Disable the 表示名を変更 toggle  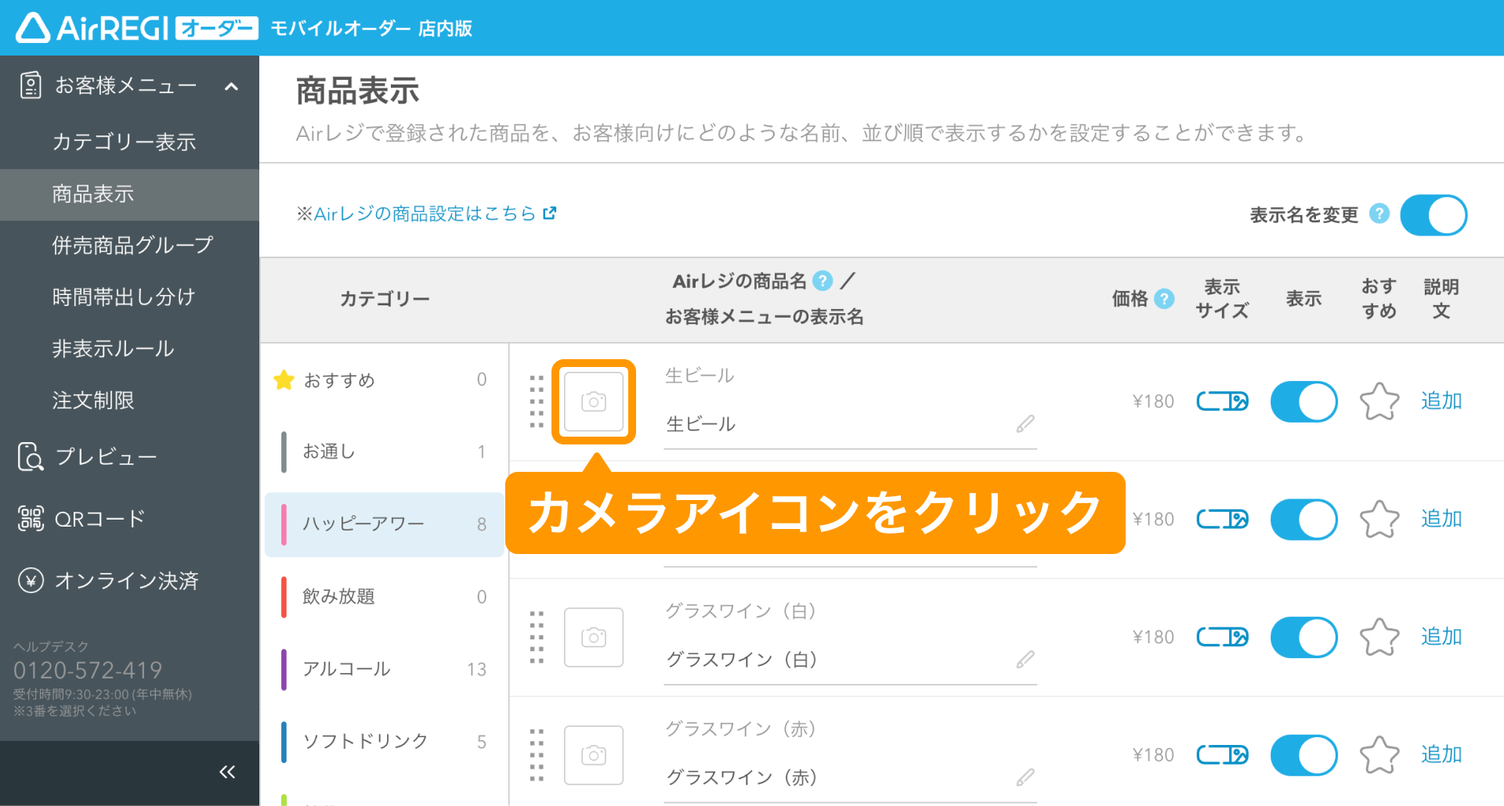point(1433,214)
